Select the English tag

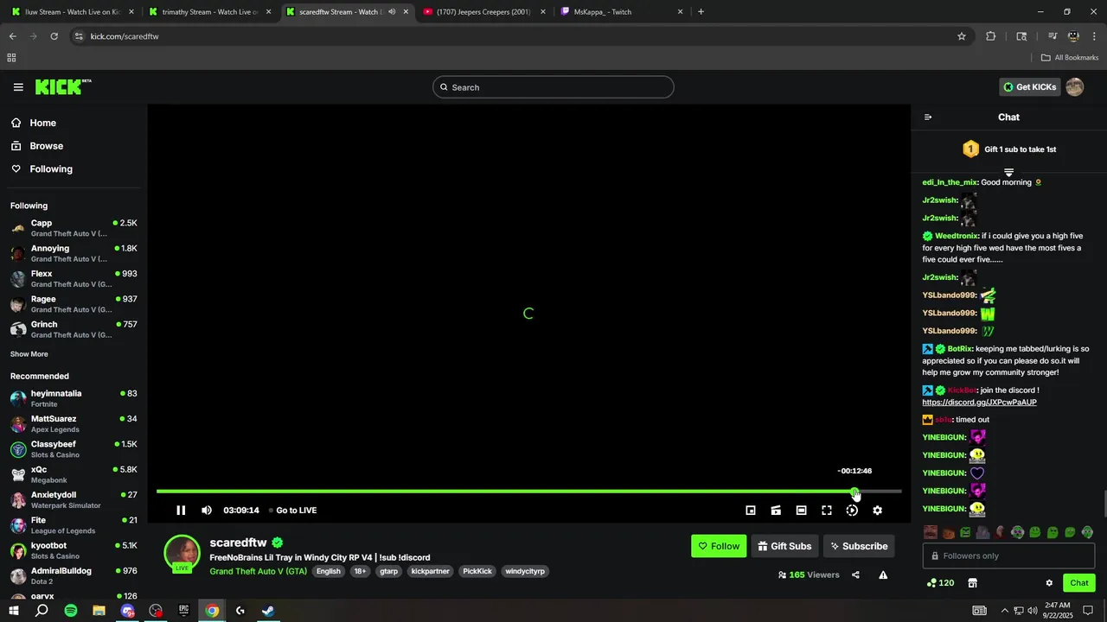(328, 571)
